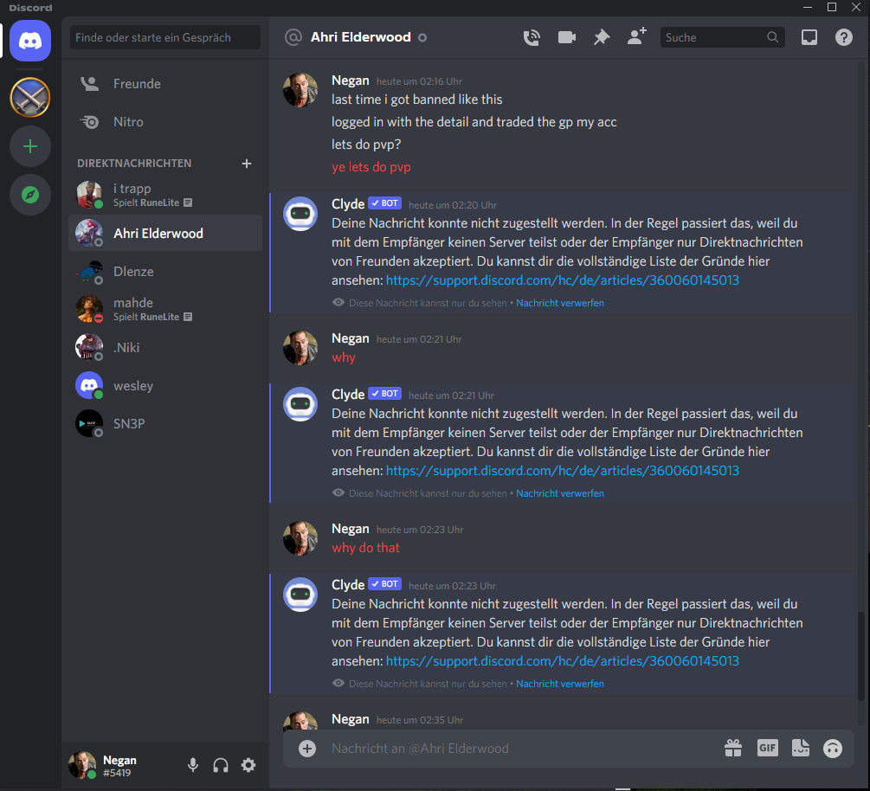This screenshot has height=791, width=870.
Task: Open support link in 02:23 Clyde message
Action: coord(562,660)
